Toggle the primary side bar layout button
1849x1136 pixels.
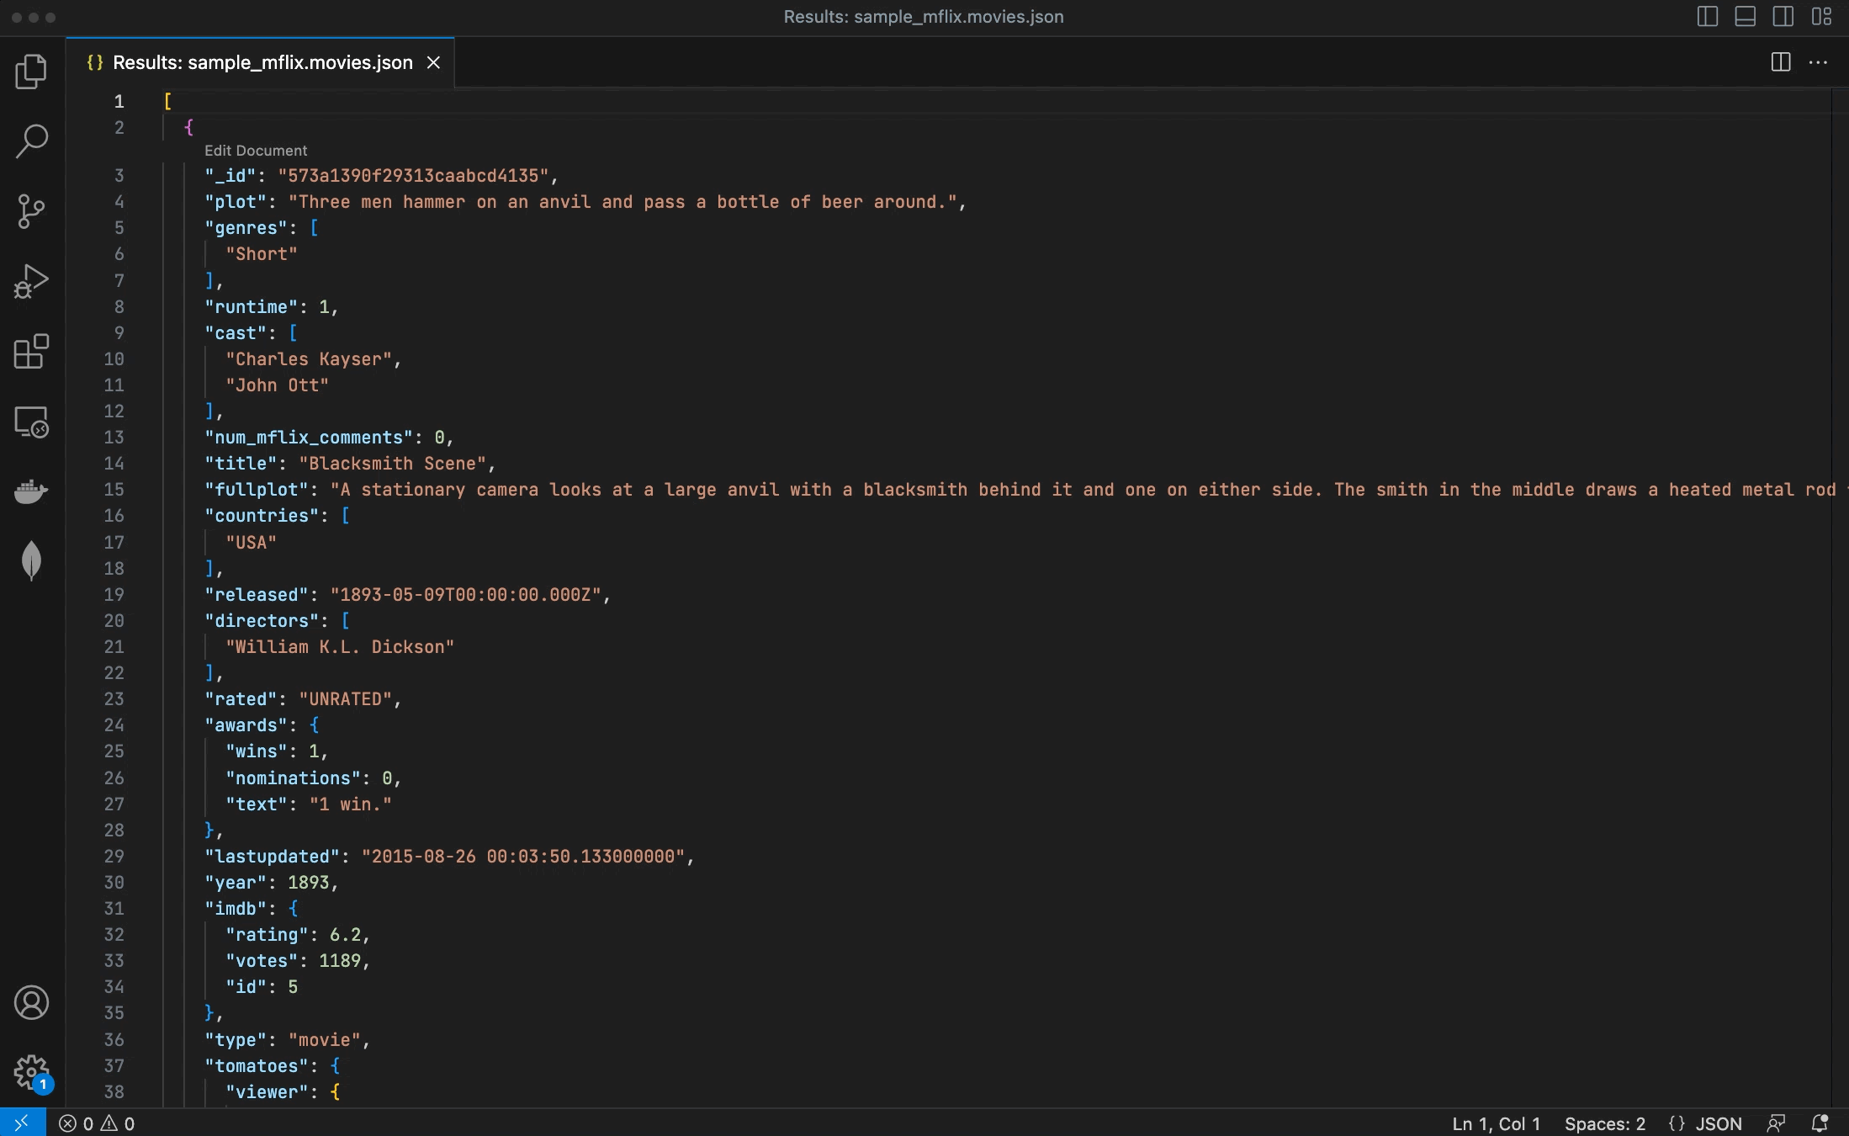(1707, 17)
